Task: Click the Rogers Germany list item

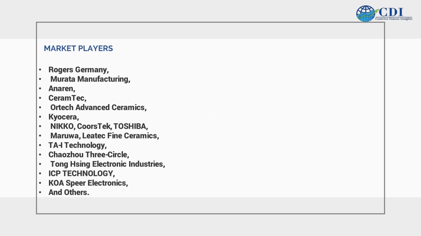Action: pos(79,70)
